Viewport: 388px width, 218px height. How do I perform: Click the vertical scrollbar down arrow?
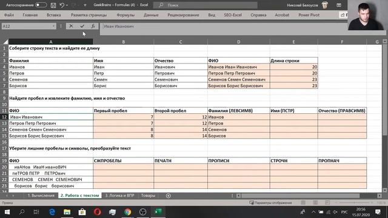click(385, 190)
